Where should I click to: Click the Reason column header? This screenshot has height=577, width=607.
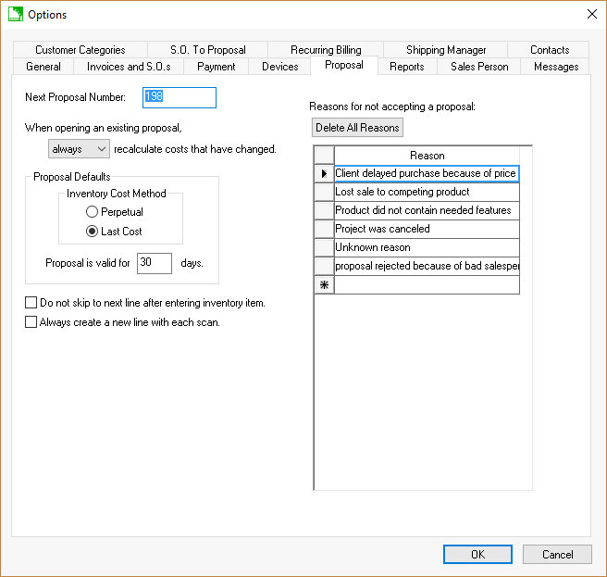(427, 156)
